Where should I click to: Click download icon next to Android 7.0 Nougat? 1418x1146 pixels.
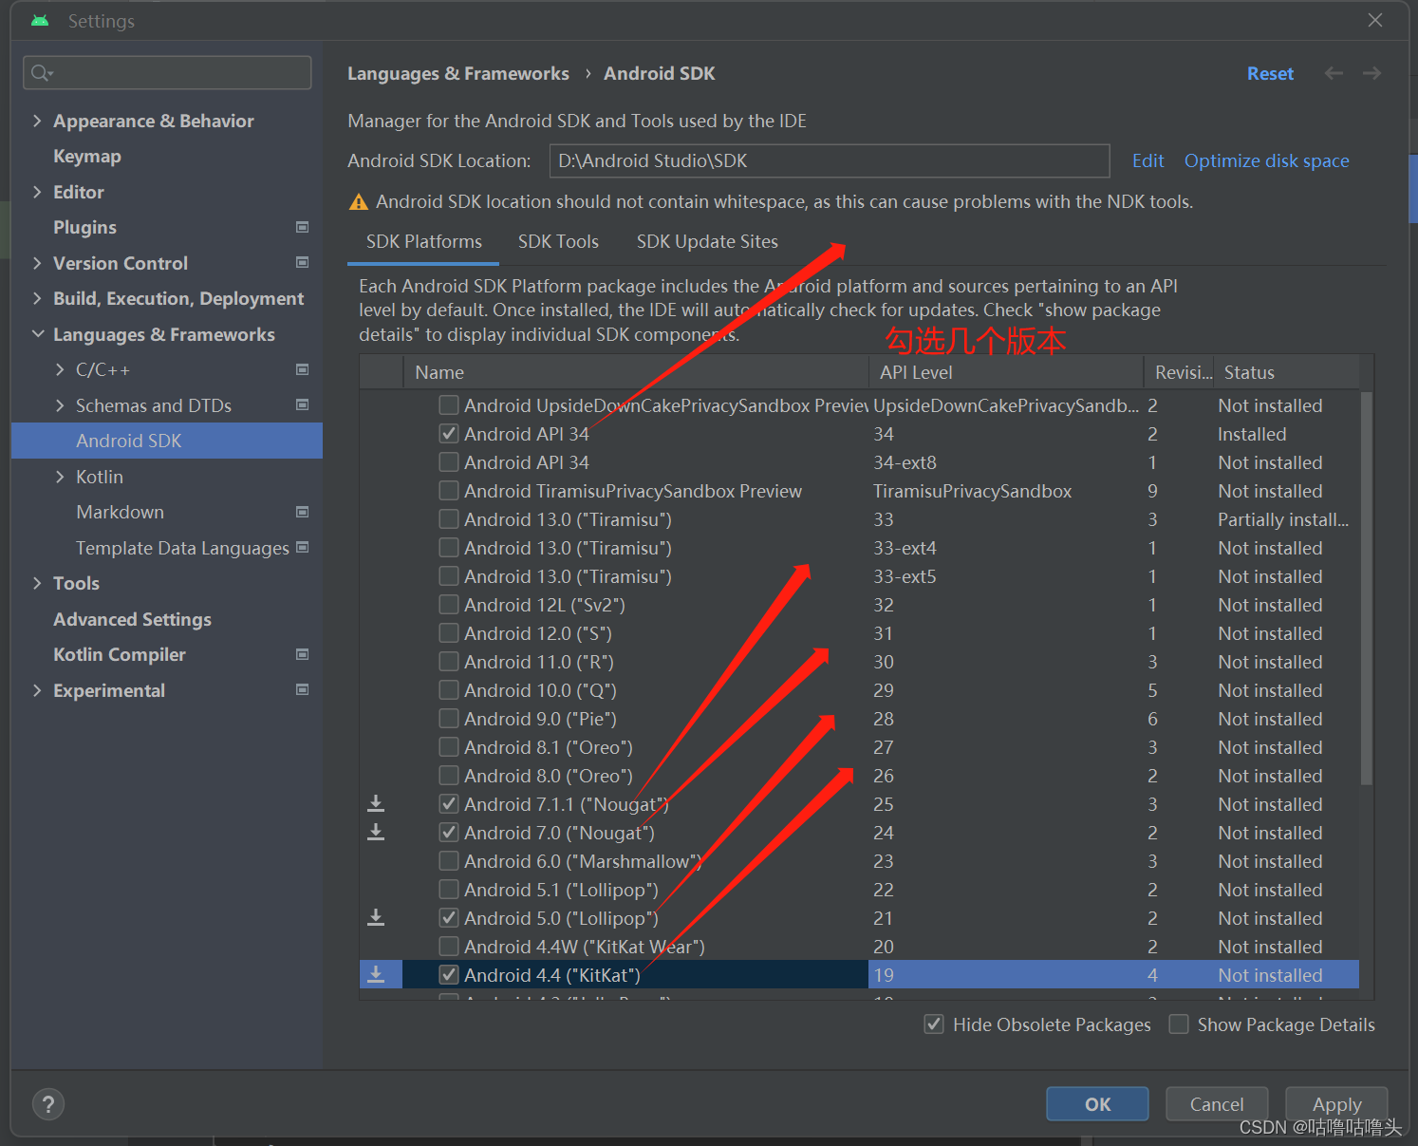376,833
